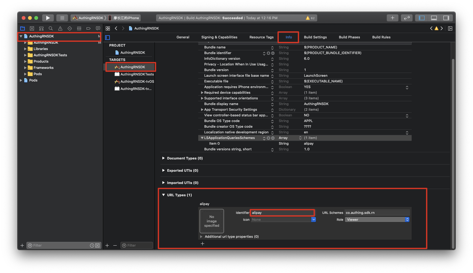This screenshot has height=273, width=473.
Task: Switch to the Build Settings tab
Action: coord(315,37)
